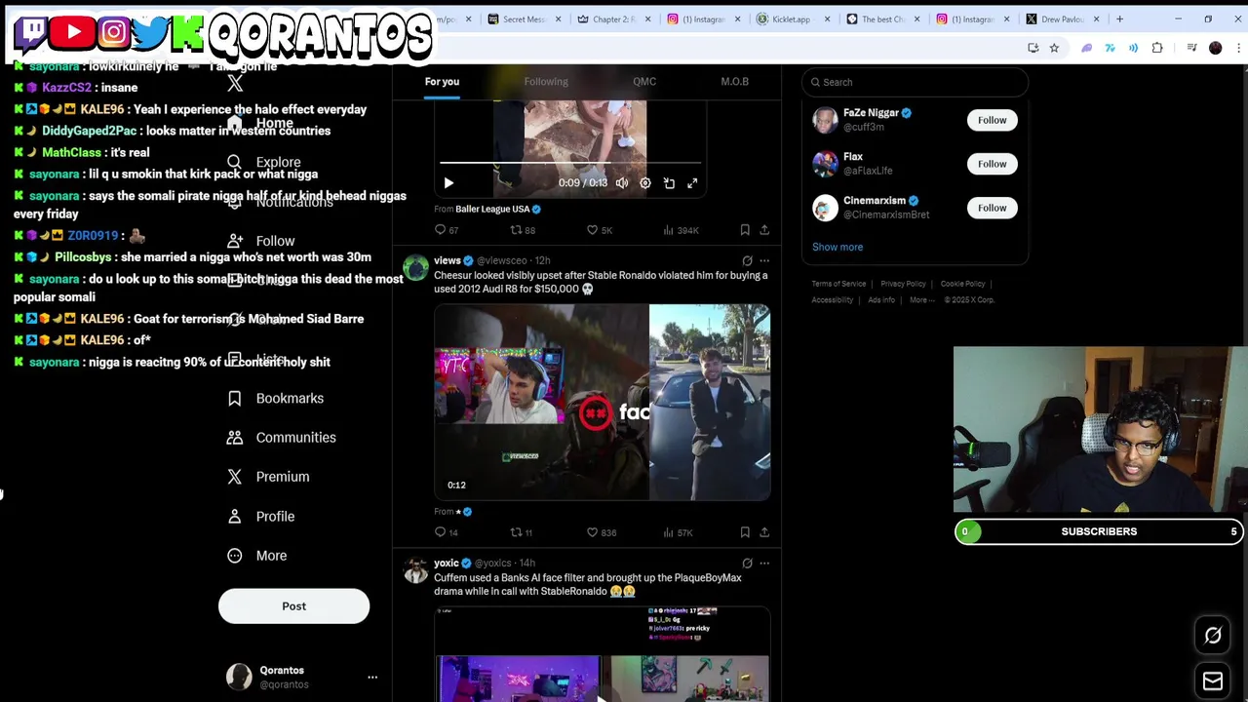Viewport: 1248px width, 702px height.
Task: Open more options on the views post
Action: pyautogui.click(x=764, y=260)
